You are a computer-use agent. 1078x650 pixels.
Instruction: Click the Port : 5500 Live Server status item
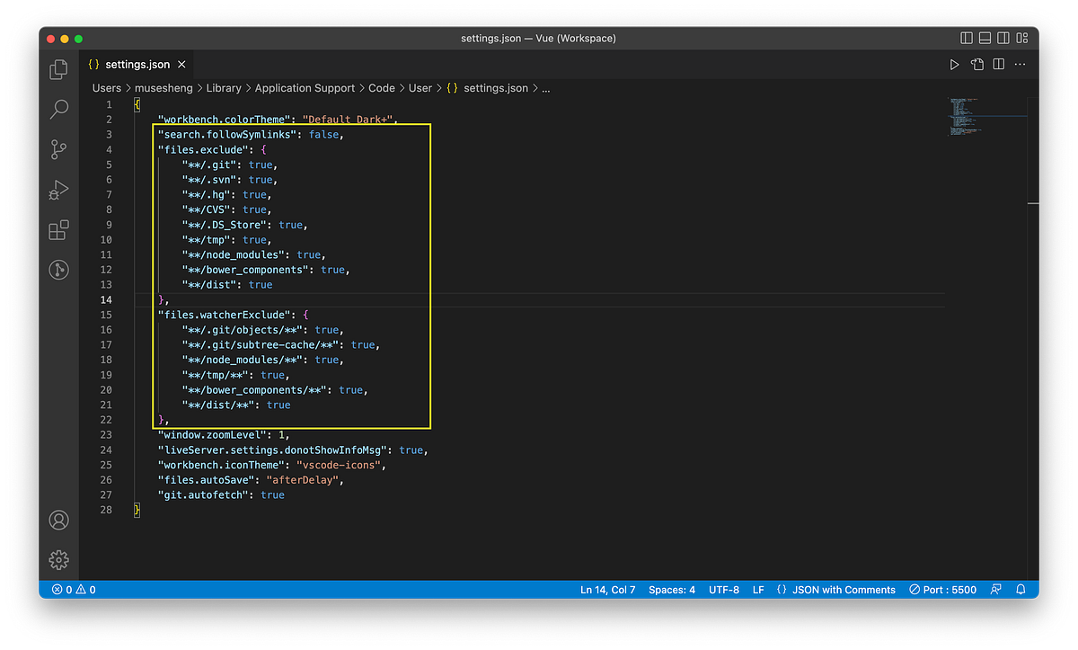point(942,589)
